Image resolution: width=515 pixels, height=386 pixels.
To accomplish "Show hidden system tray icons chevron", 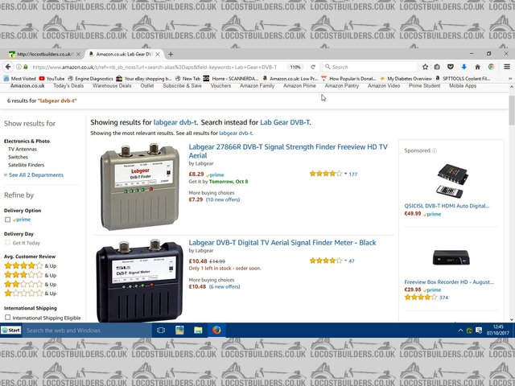I will pos(460,331).
